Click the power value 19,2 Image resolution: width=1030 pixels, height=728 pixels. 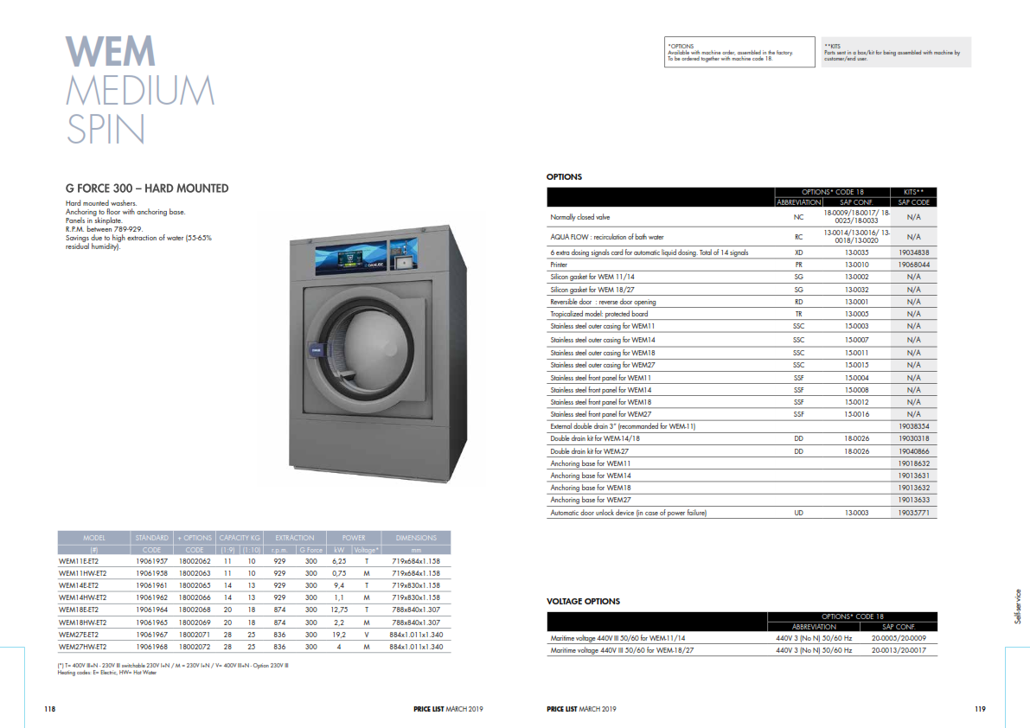coord(339,635)
